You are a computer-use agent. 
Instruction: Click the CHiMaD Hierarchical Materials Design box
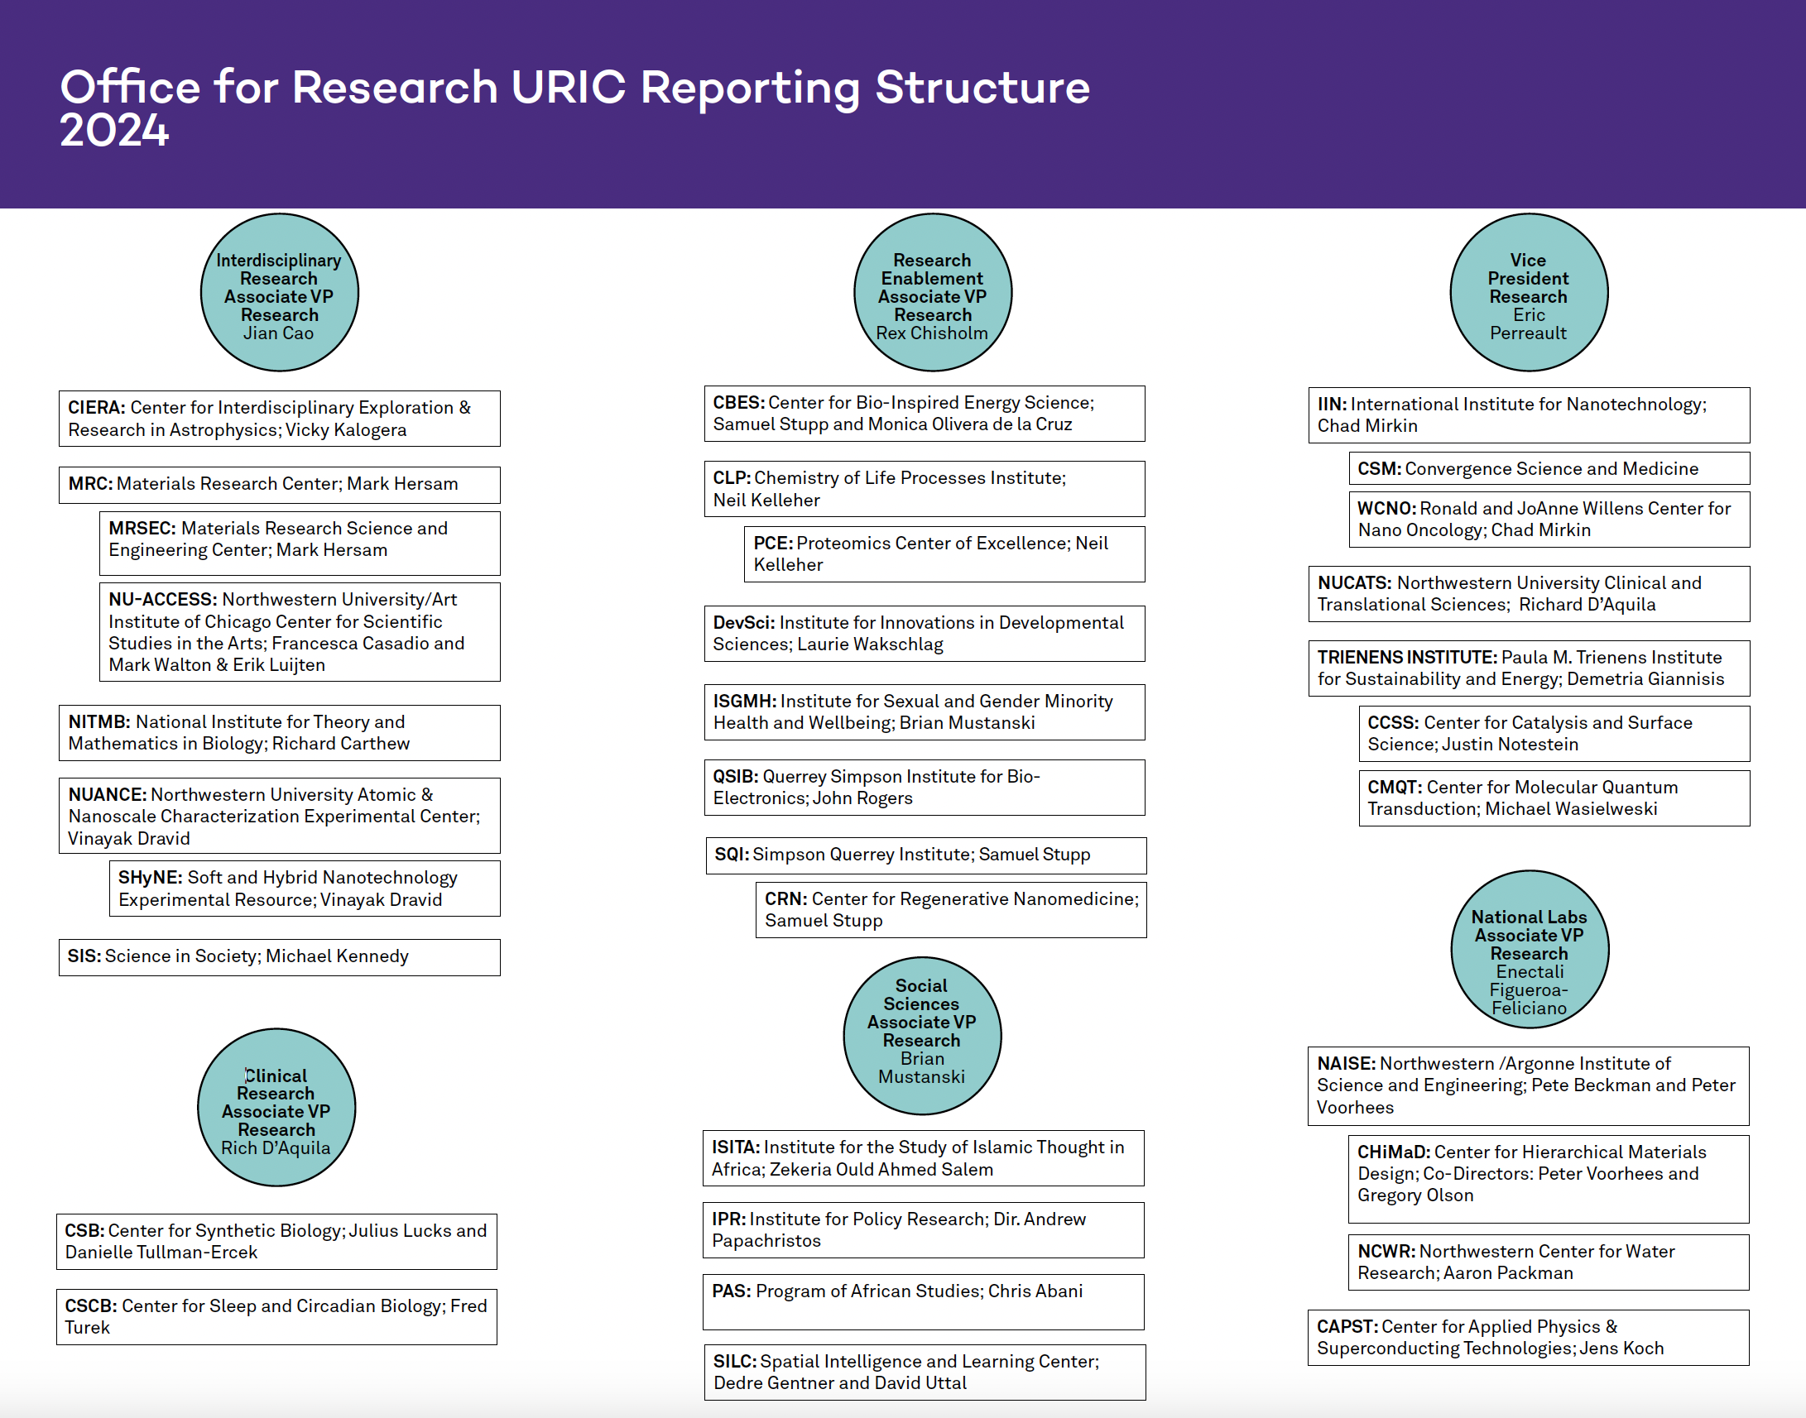coord(1549,1180)
